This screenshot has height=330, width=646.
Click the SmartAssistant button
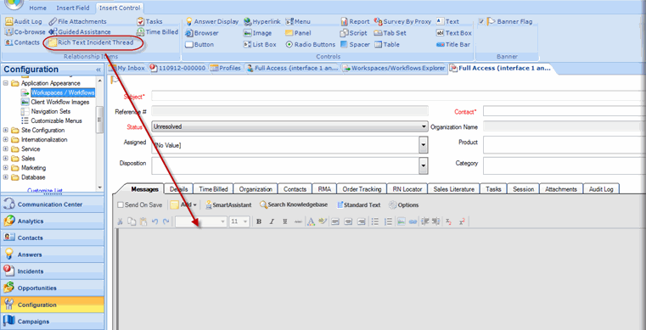coord(228,204)
